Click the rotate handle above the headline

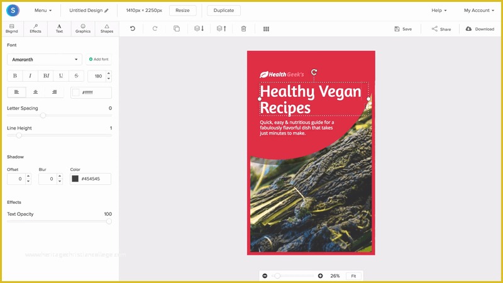(314, 72)
